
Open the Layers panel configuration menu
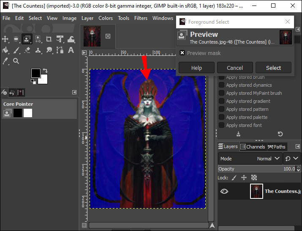[x=298, y=146]
